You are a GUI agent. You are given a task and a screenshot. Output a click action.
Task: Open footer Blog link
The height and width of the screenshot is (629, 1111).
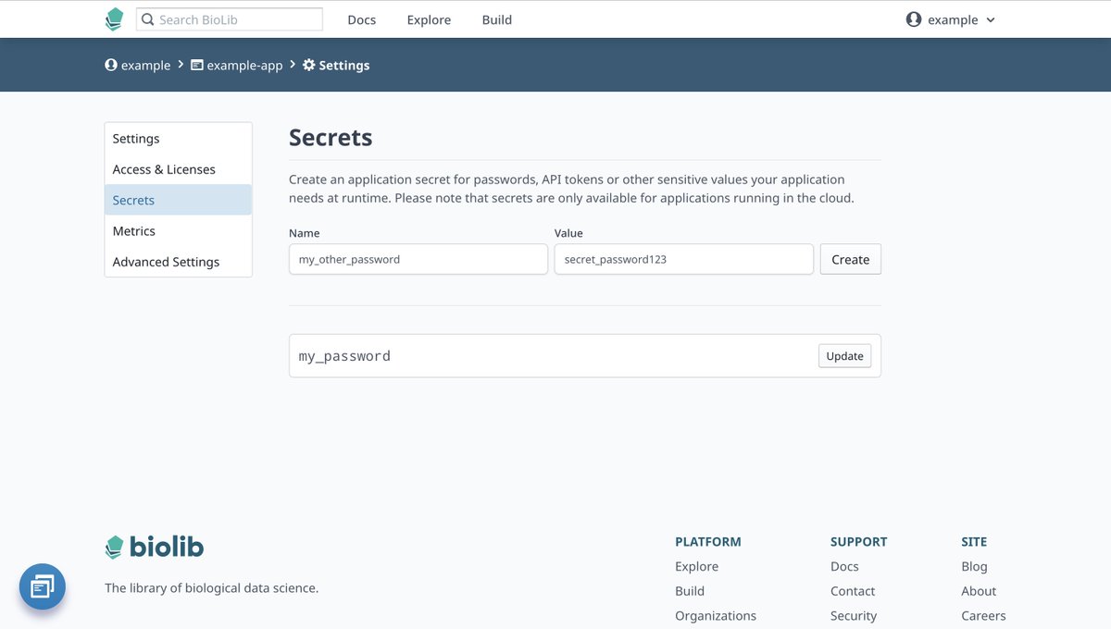[974, 566]
